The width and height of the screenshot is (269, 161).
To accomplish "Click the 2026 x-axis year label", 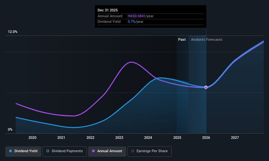I will click(206, 138).
